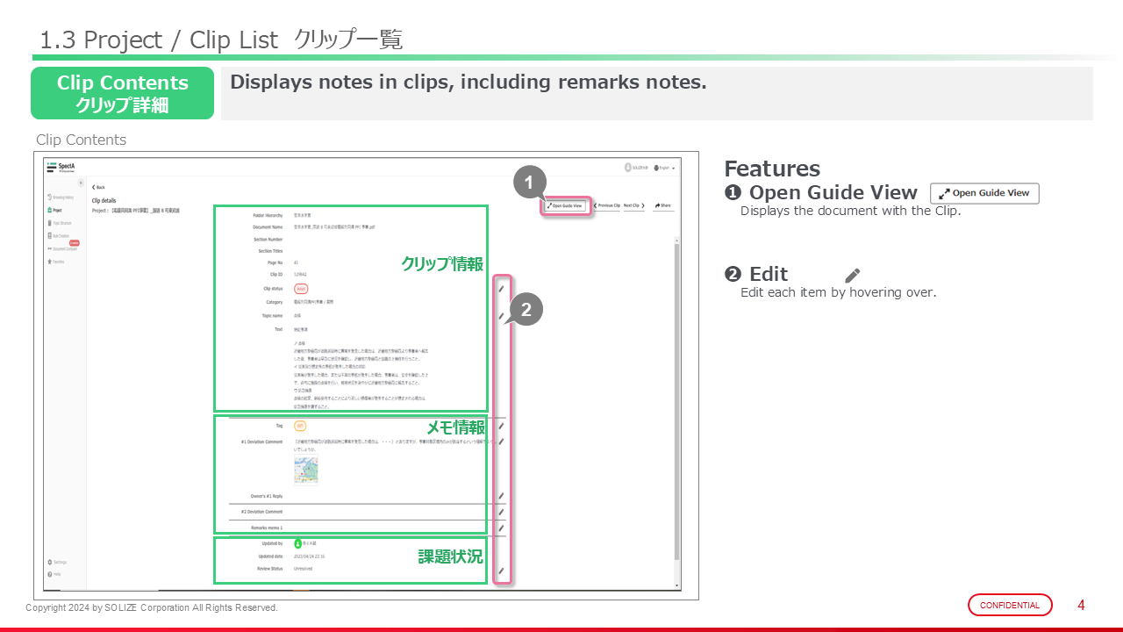Viewport: 1123px width, 632px height.
Task: Edit Clip status with pencil icon
Action: 501,288
